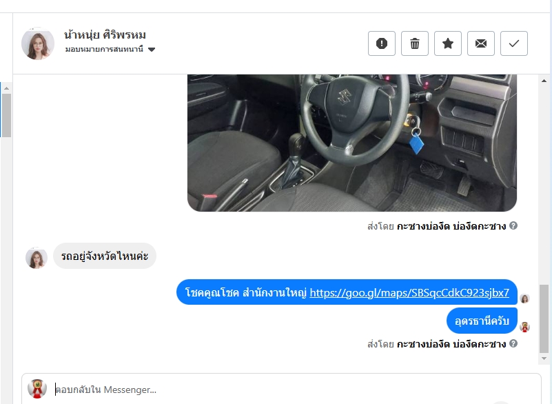The width and height of the screenshot is (552, 404).
Task: Click the sender avatar beside รถอยู่จังหวัดไหนค่ะ
Action: tap(37, 258)
